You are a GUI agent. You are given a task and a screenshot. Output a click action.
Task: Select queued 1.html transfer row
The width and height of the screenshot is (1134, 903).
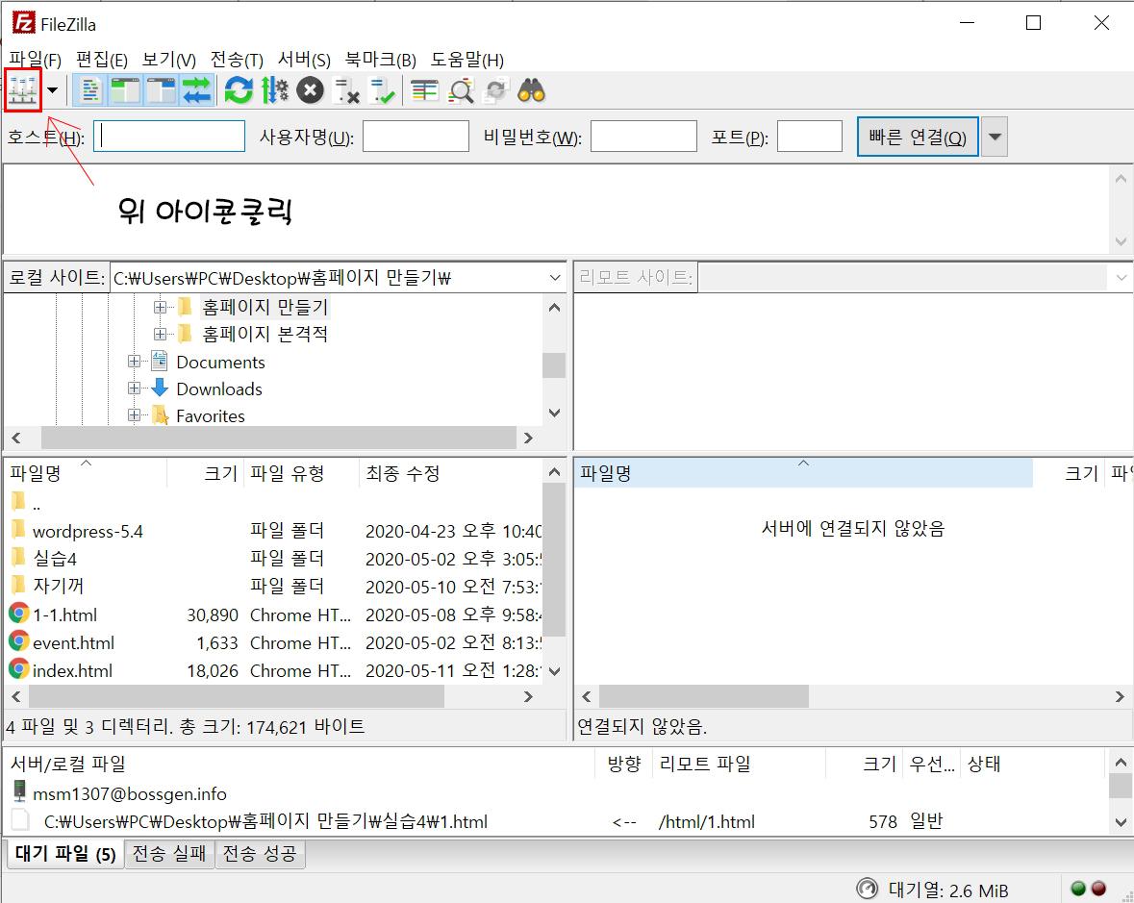click(x=557, y=821)
